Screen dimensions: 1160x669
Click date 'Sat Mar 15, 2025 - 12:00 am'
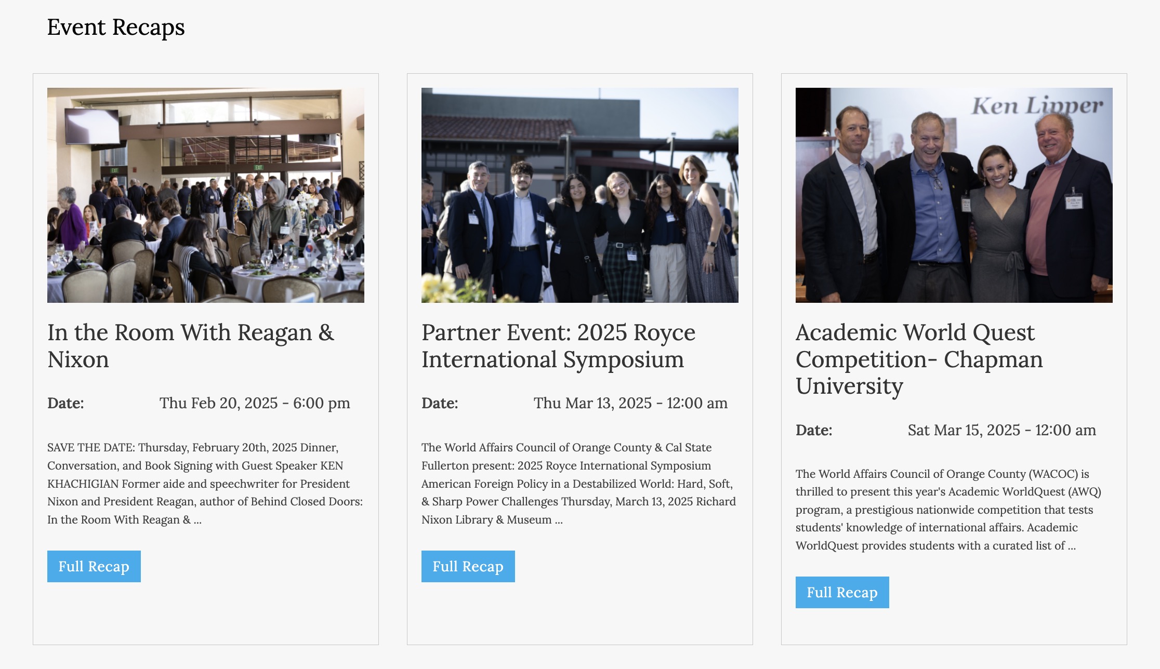tap(1002, 430)
